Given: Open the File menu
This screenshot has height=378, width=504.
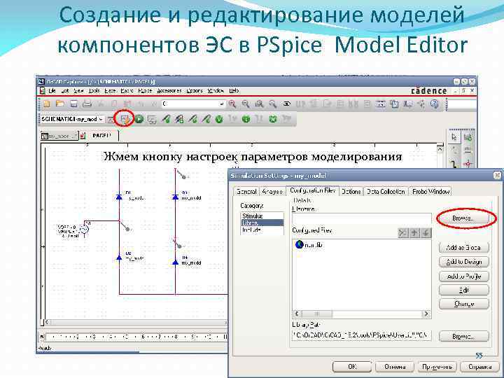Looking at the screenshot, I should (x=52, y=91).
